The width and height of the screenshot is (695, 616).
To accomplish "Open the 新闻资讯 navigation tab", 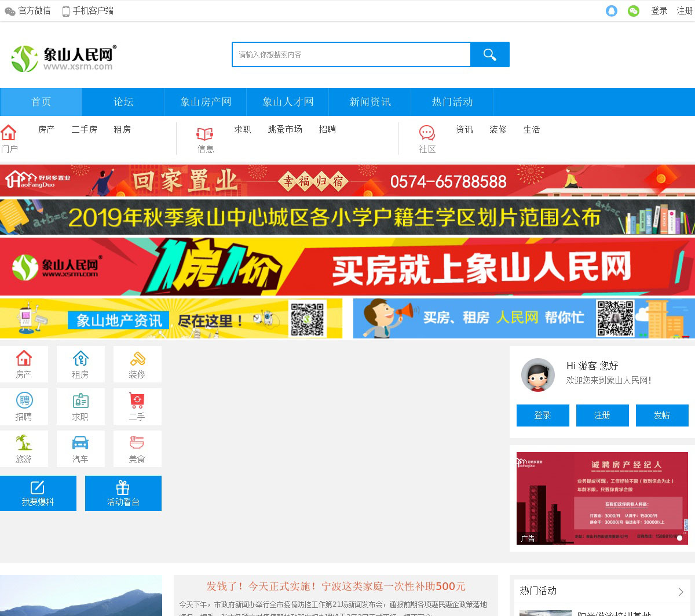I will (370, 102).
